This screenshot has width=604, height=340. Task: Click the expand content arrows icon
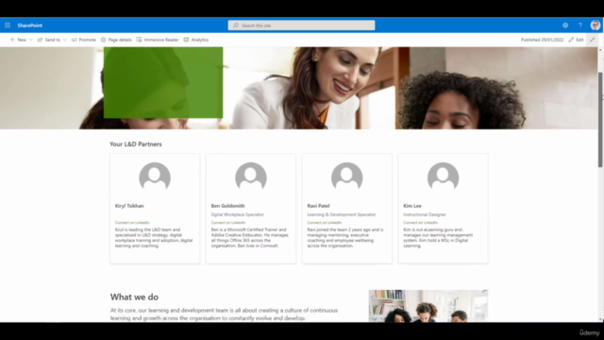click(x=593, y=40)
